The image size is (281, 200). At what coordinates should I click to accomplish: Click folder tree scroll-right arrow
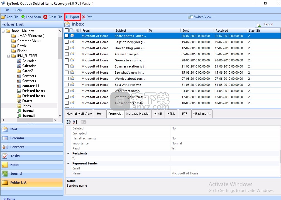click(55, 120)
